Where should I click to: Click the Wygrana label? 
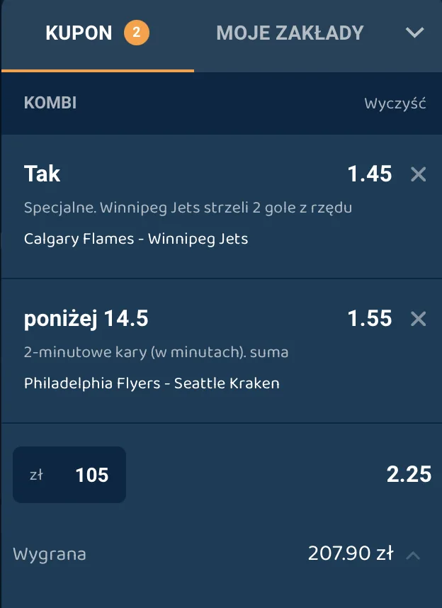[x=50, y=554]
